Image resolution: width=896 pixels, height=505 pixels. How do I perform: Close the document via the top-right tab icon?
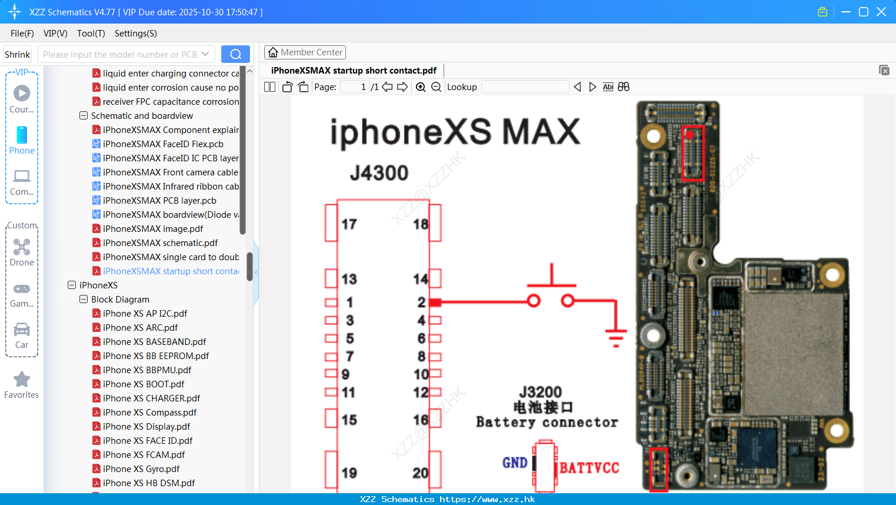tap(884, 70)
